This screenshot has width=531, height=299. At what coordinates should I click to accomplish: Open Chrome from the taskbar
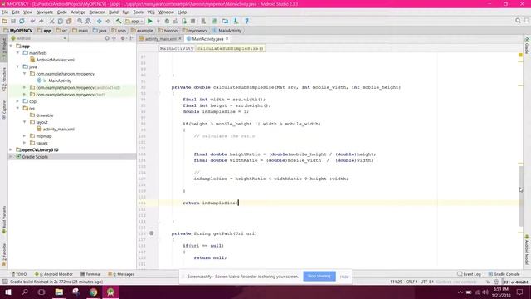[x=93, y=292]
